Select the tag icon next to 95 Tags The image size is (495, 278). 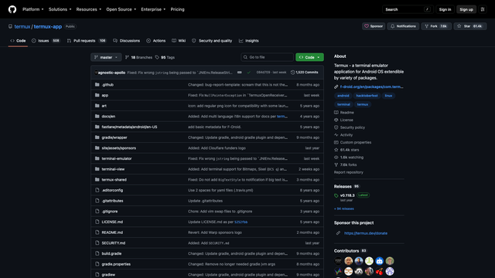pos(157,57)
